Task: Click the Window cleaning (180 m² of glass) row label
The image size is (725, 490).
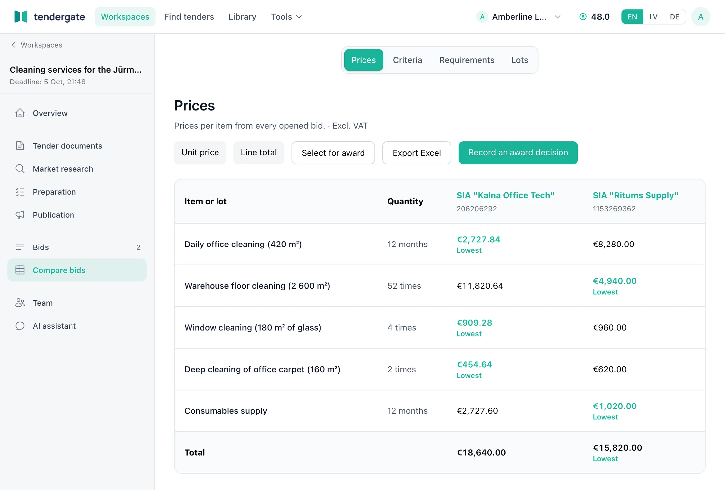Action: point(253,327)
